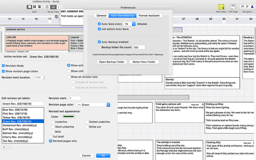This screenshot has width=256, height=160.
Task: Open the Story Map panel
Action: (221, 7)
